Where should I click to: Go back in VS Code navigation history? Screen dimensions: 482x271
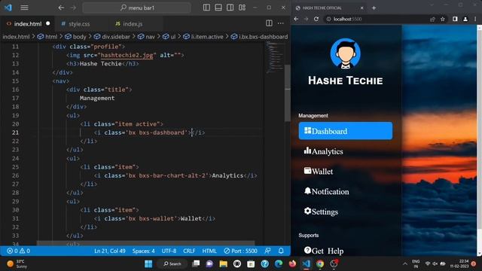coord(61,8)
